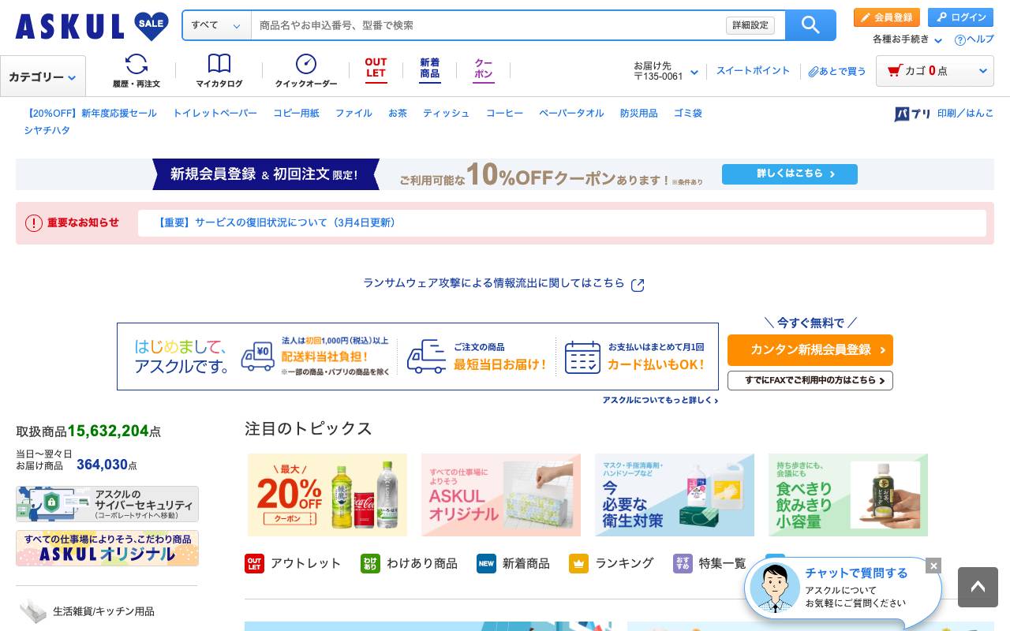Open the important notice about service restoration
1010x631 pixels.
click(275, 223)
